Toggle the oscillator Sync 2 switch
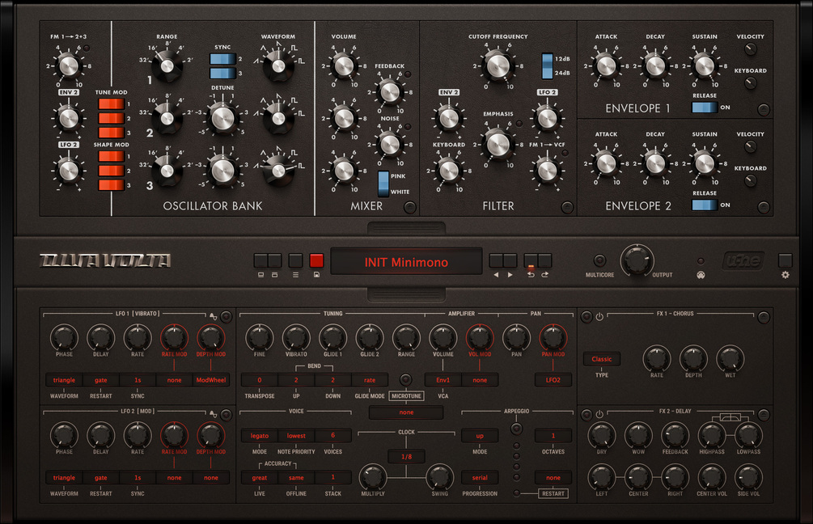Image resolution: width=813 pixels, height=524 pixels. [223, 59]
